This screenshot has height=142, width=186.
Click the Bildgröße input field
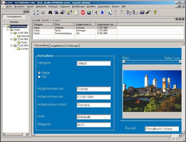(94, 125)
